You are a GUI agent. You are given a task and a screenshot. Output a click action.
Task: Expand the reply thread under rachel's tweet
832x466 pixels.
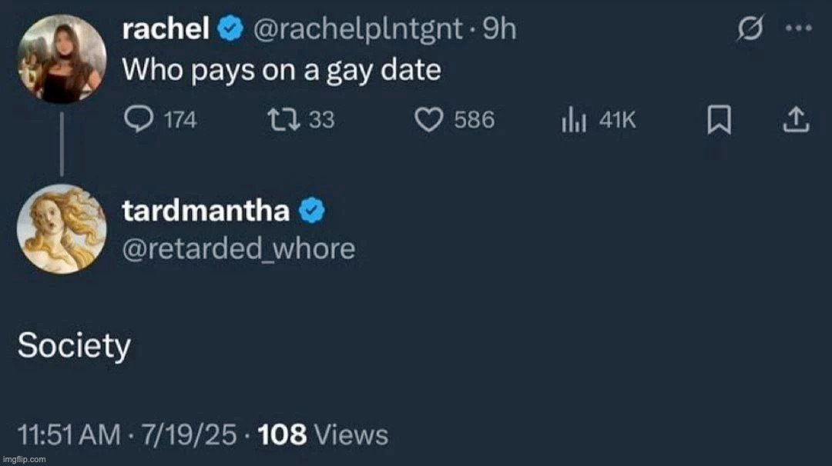pyautogui.click(x=62, y=146)
